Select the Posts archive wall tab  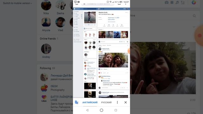coord(109,45)
